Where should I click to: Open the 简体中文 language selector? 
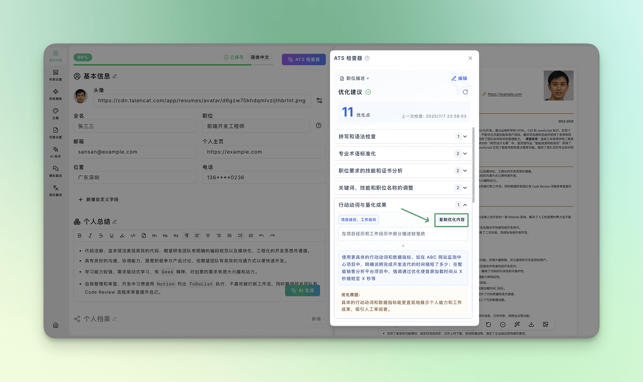pyautogui.click(x=260, y=57)
